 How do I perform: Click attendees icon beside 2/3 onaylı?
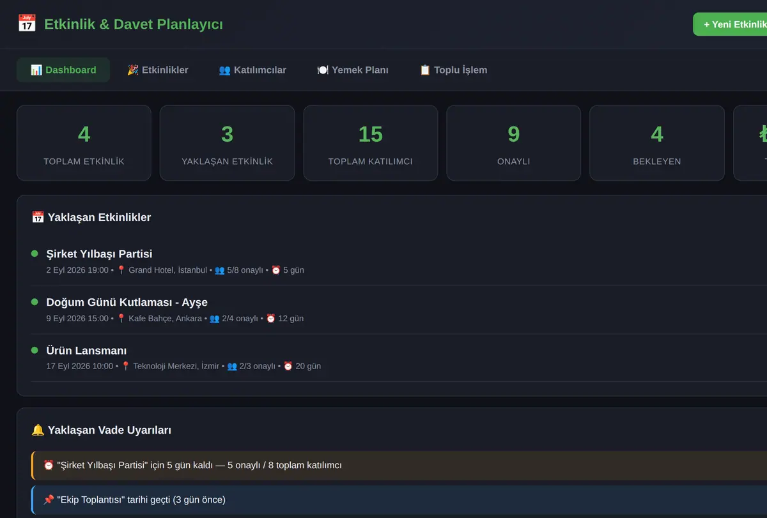232,366
